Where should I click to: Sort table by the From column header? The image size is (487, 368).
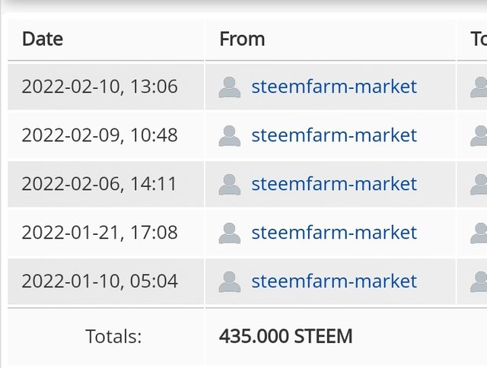tap(242, 39)
